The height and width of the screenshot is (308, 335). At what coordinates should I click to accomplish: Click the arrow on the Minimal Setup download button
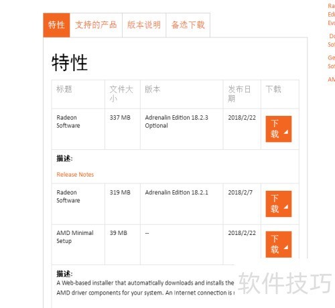[286, 247]
